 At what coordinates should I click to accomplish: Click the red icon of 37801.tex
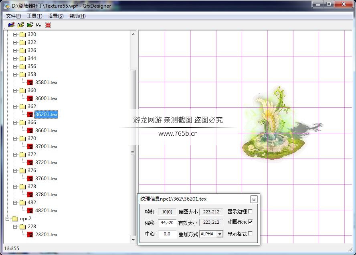point(30,195)
